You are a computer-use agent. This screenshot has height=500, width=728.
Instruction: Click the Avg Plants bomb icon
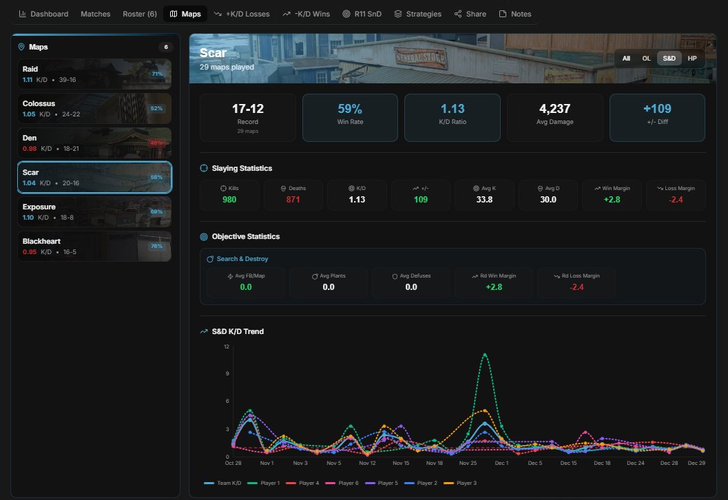point(314,275)
